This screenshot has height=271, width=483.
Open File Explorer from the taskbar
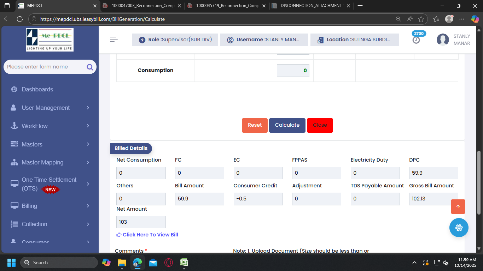click(x=122, y=263)
